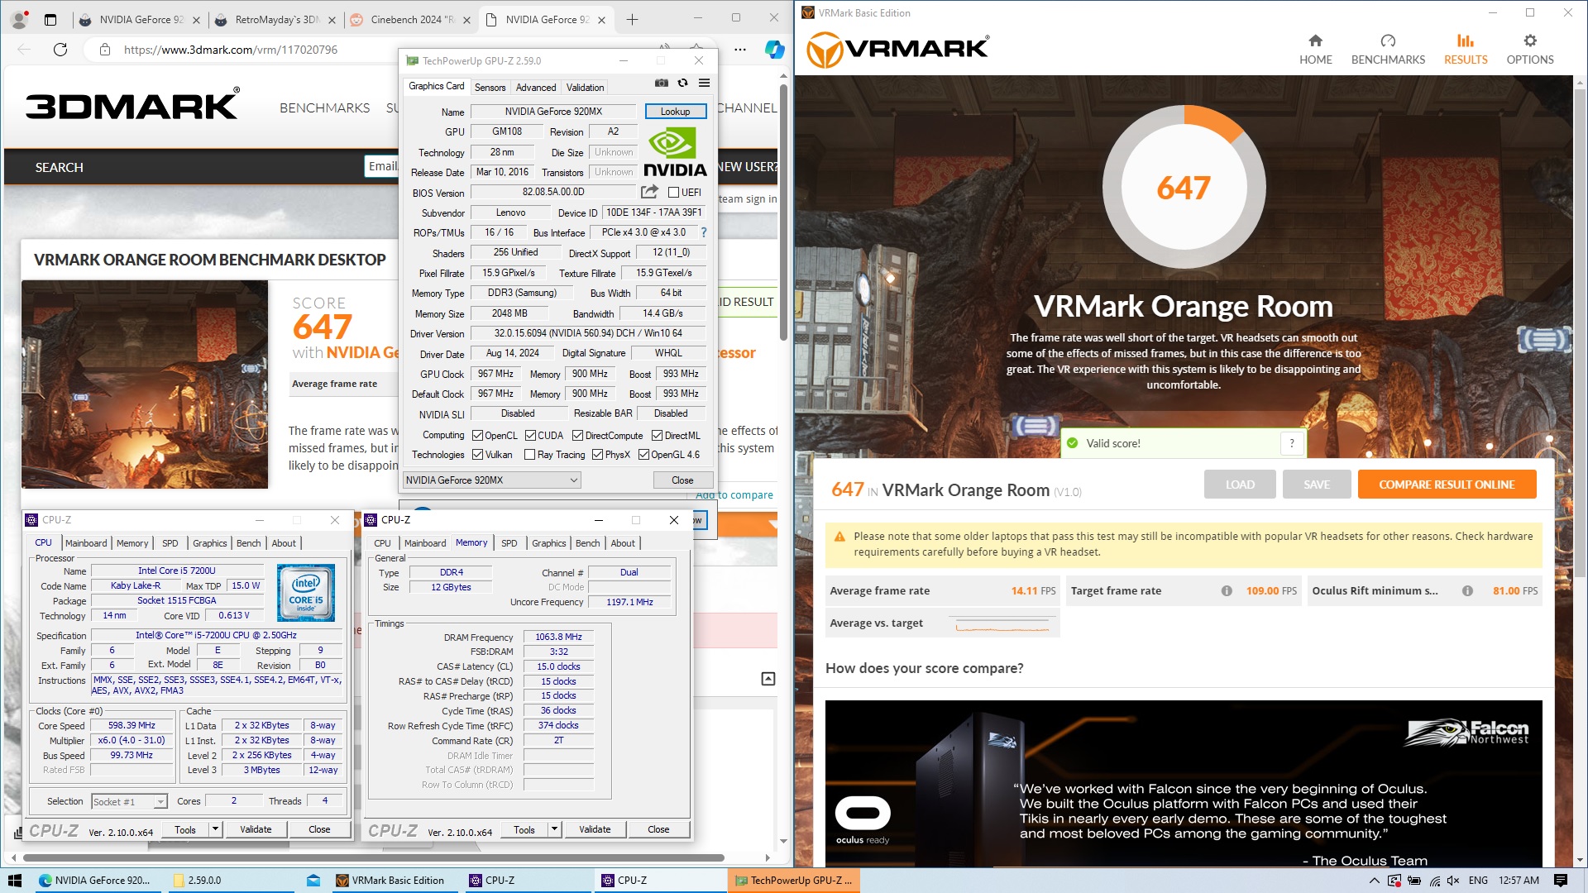Toggle the PhysX checkbox

tap(597, 455)
